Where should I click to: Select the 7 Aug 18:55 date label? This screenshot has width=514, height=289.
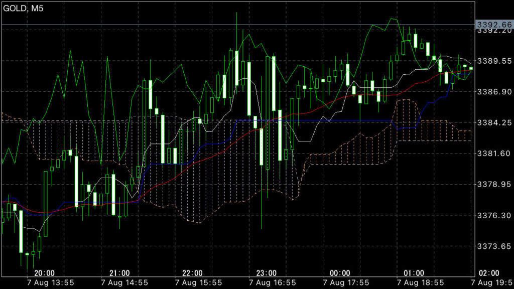click(420, 282)
